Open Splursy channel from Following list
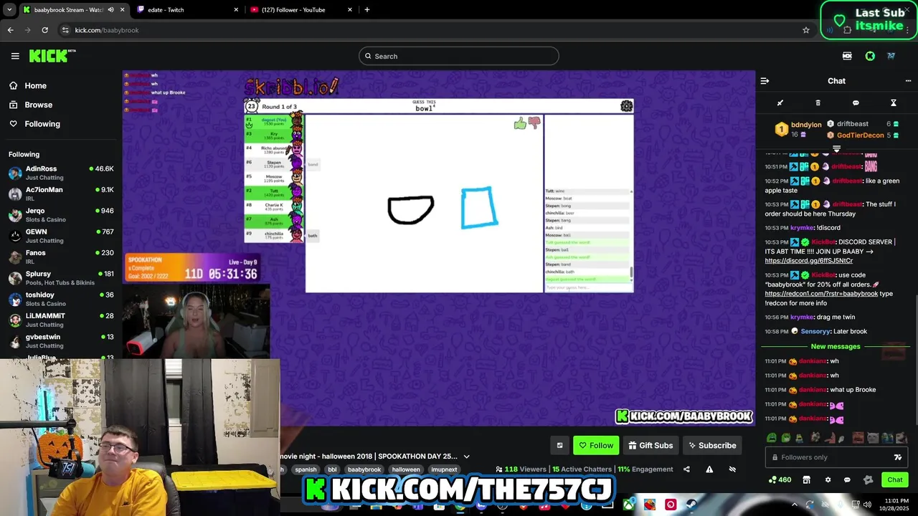 tap(61, 278)
